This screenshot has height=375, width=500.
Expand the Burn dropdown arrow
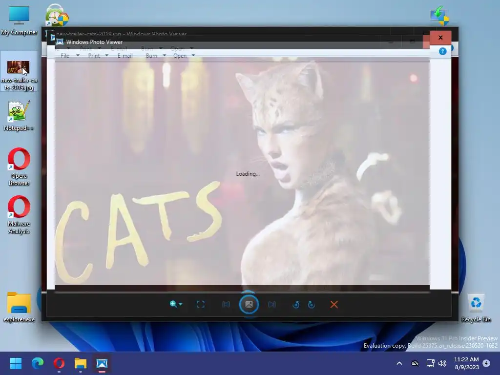pyautogui.click(x=164, y=55)
